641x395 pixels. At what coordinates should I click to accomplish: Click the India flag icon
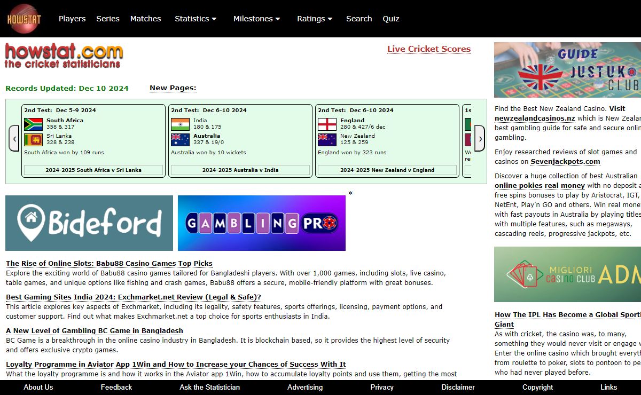pyautogui.click(x=180, y=124)
